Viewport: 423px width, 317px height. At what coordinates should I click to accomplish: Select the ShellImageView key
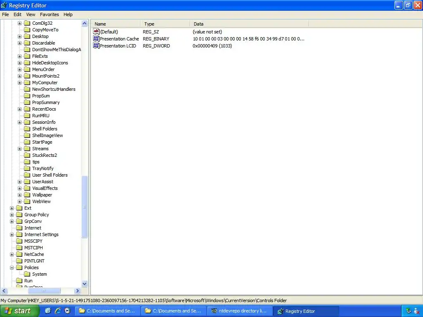[x=48, y=135]
